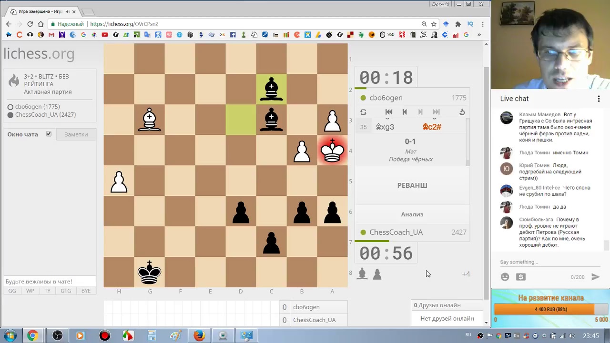Send the live chat message arrow
The height and width of the screenshot is (343, 610).
(595, 277)
